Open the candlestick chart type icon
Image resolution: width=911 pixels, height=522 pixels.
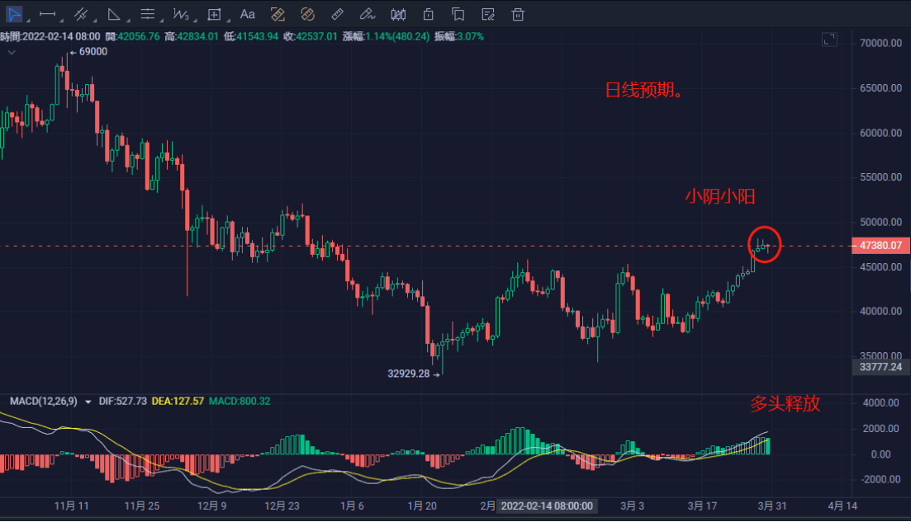(398, 14)
